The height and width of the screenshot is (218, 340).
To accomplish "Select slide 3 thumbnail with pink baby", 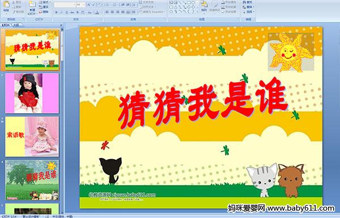I will pos(32,136).
